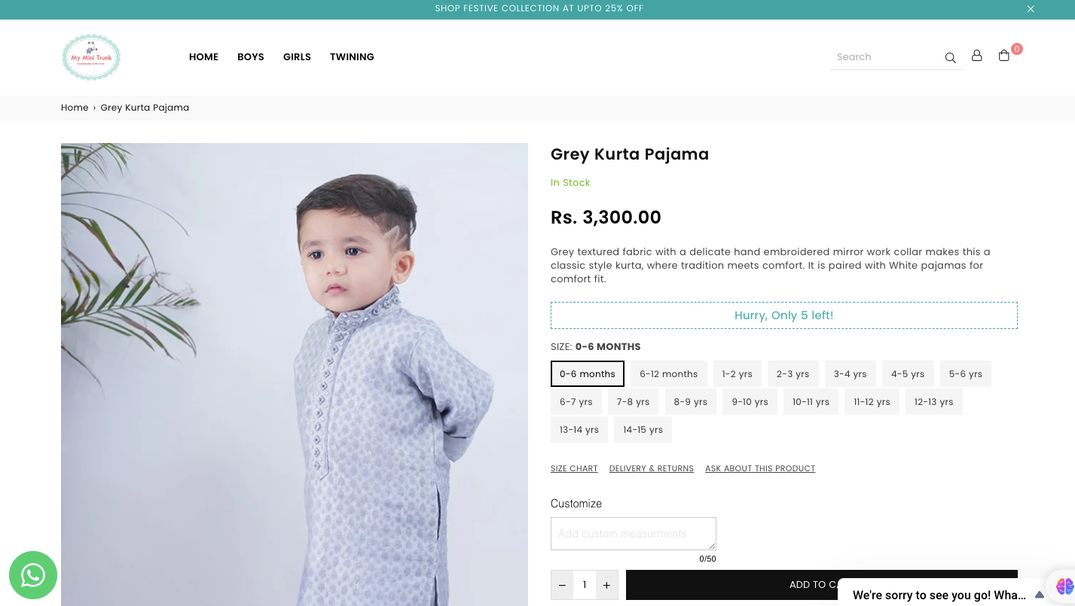View Delivery & Returns info
Image resolution: width=1075 pixels, height=606 pixels.
coord(651,468)
